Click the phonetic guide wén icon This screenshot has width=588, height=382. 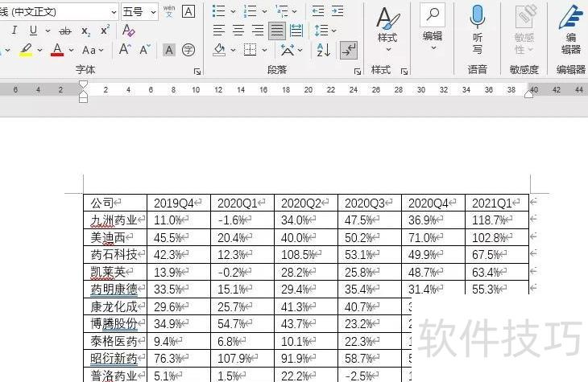coord(169,11)
